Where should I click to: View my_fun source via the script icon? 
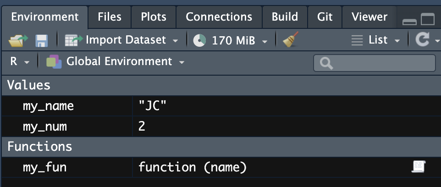(x=419, y=167)
